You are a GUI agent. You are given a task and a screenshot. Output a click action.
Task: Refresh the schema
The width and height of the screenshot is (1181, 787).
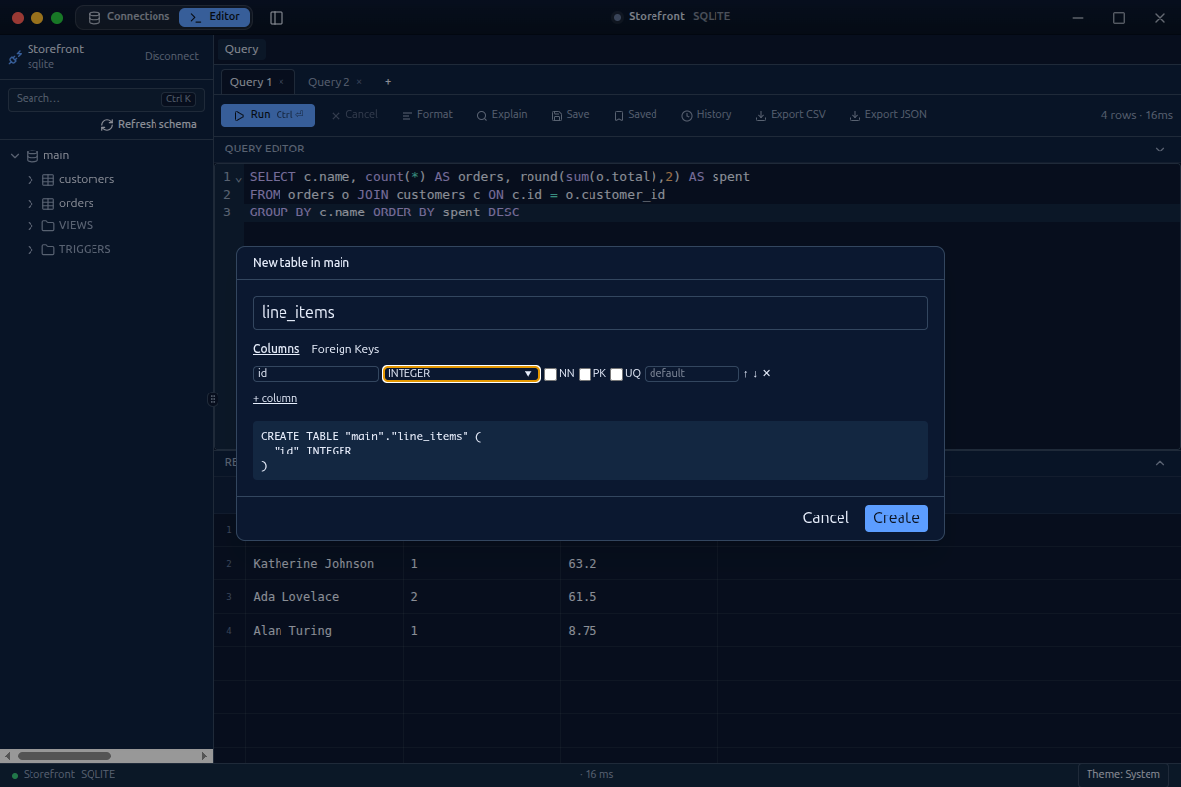click(149, 125)
